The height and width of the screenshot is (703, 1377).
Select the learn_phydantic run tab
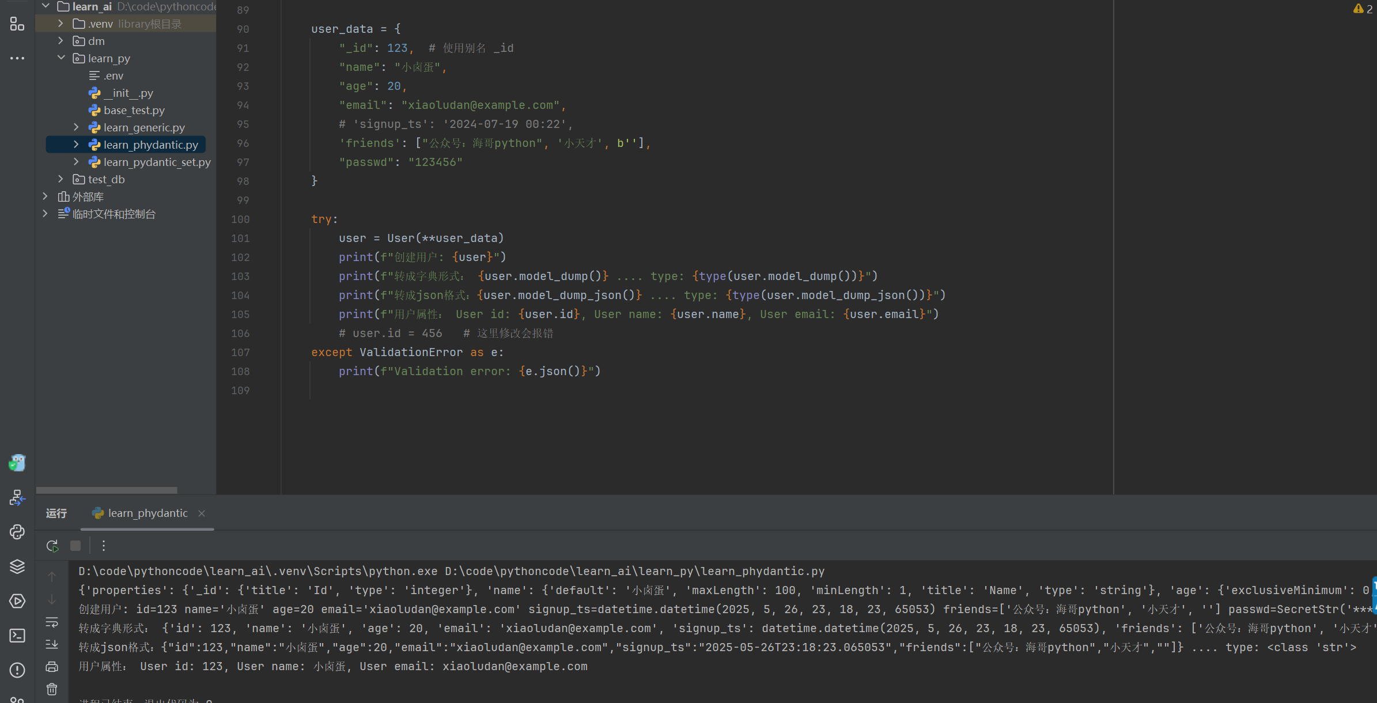[x=147, y=513]
